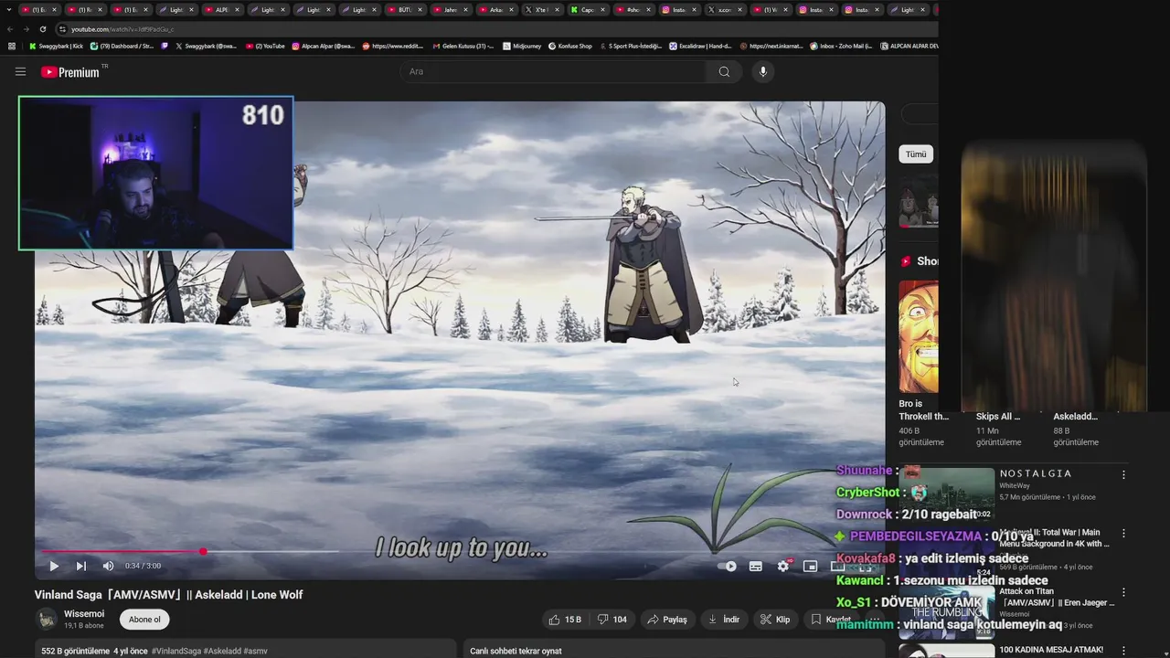Download the video with the İndir button

[x=724, y=619]
